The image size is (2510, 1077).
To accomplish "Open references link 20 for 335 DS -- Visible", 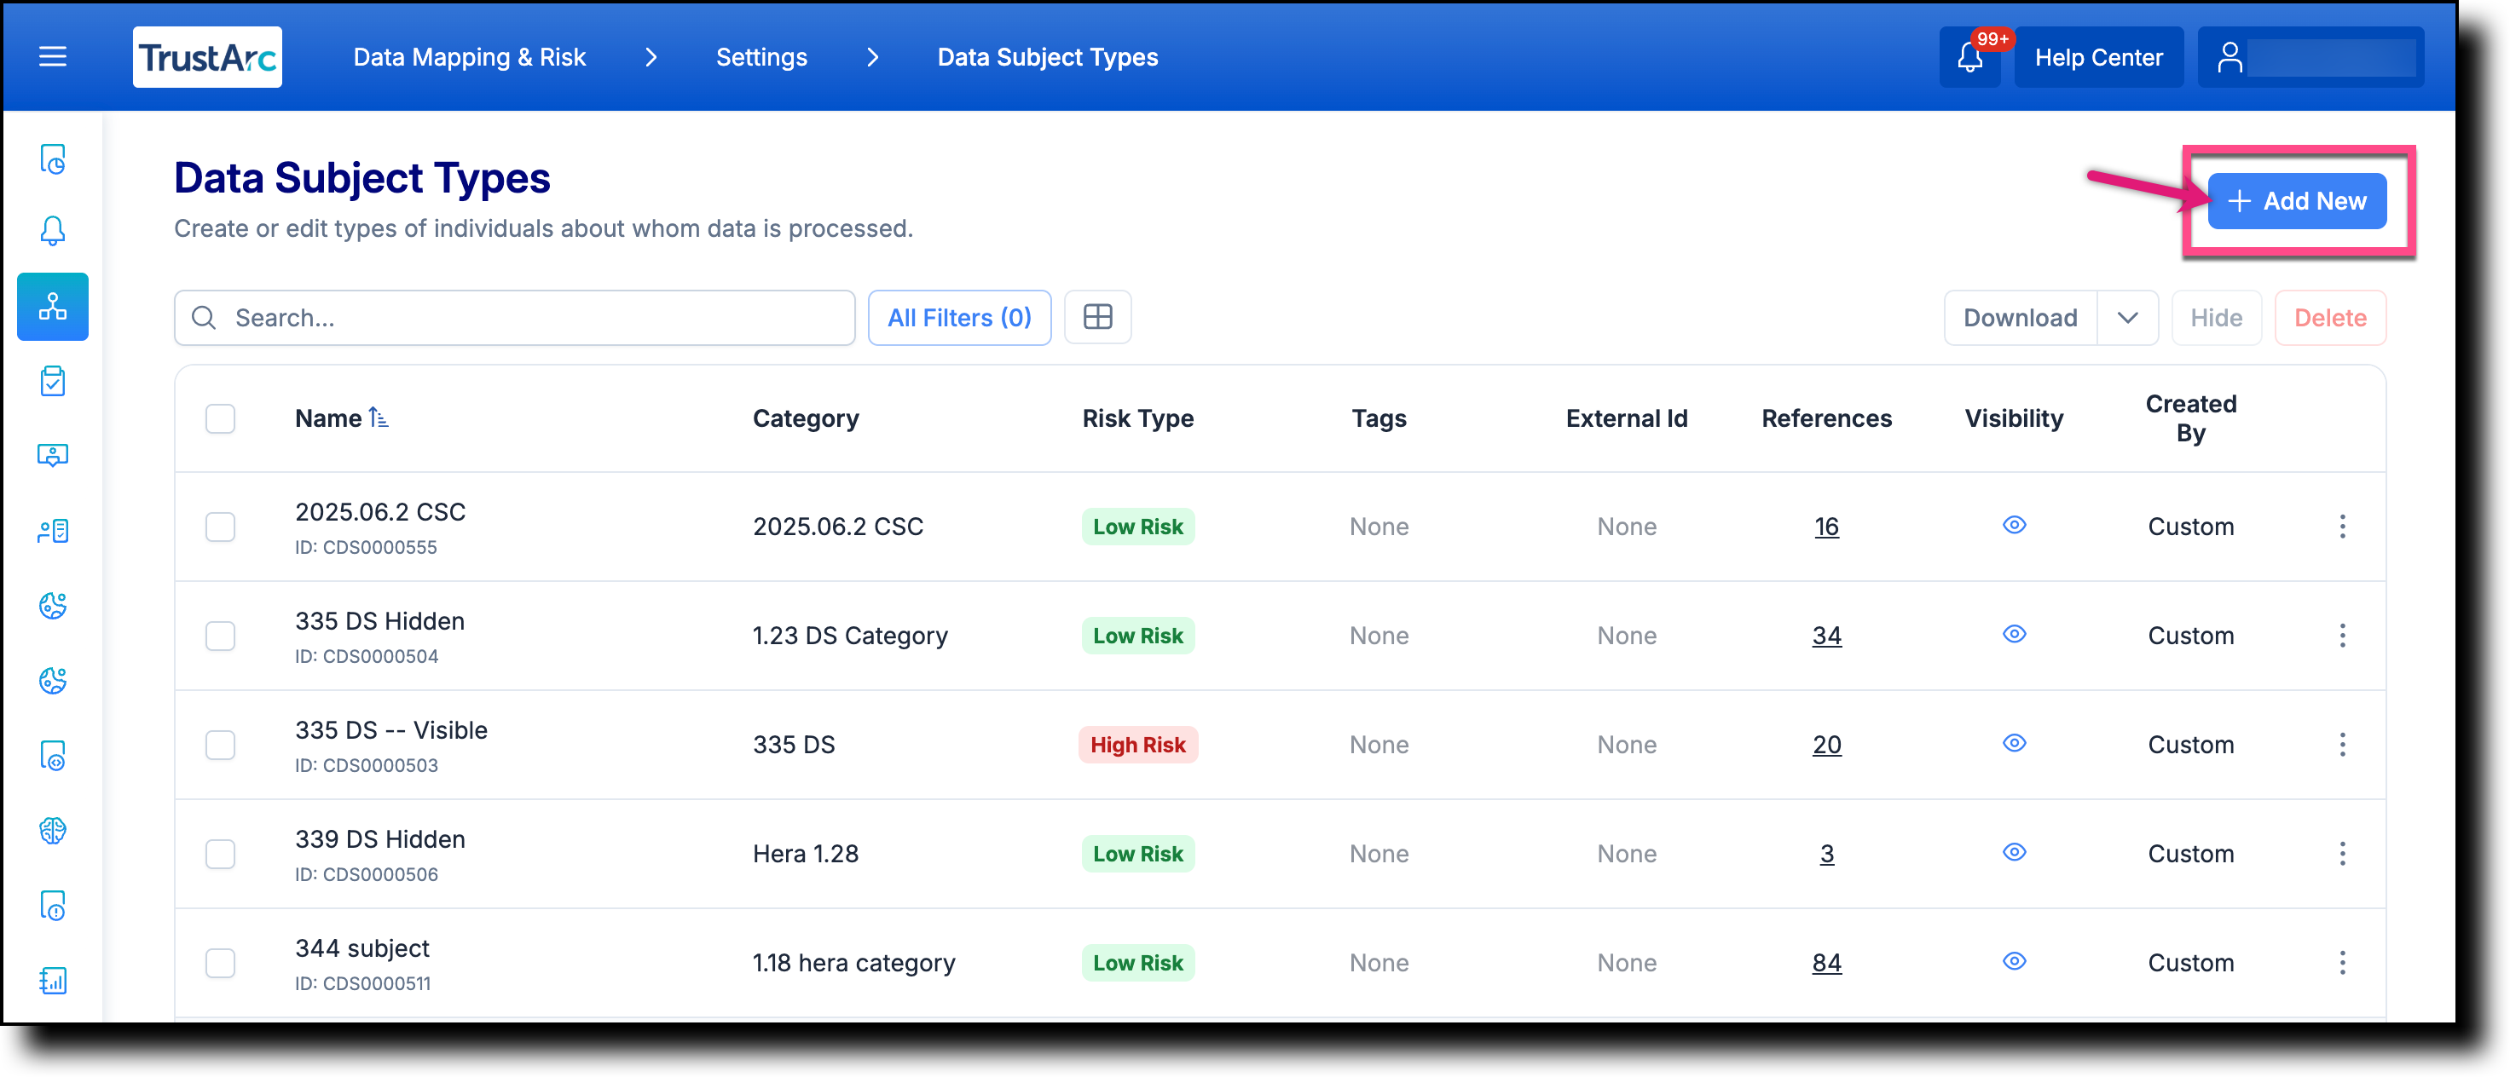I will 1826,745.
